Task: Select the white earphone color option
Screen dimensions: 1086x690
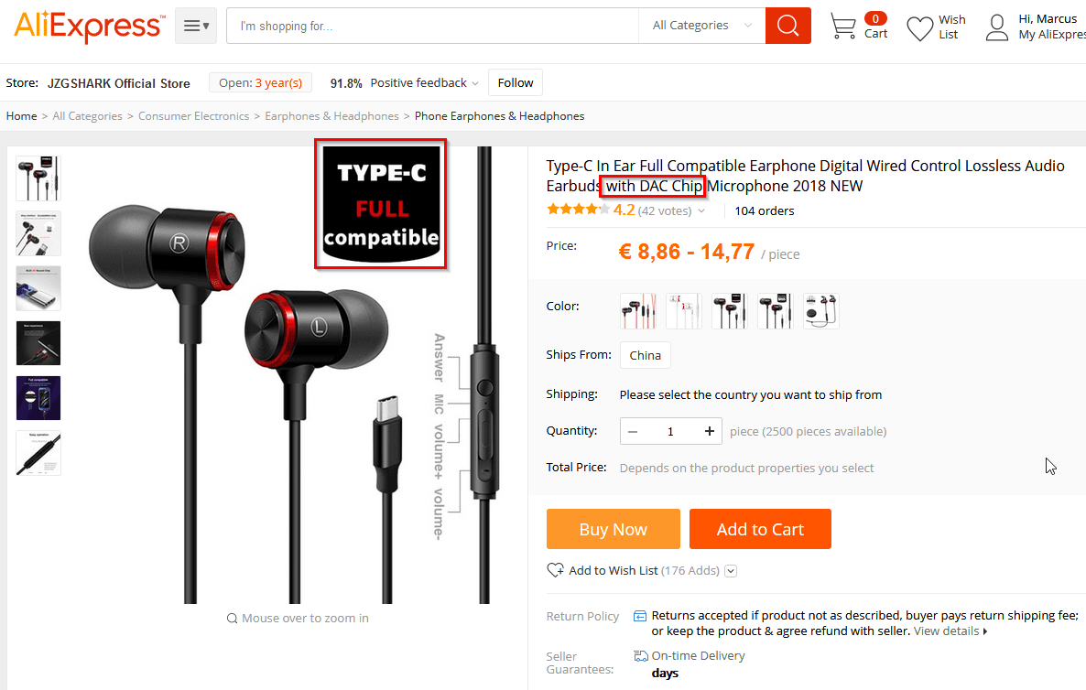Action: pyautogui.click(x=684, y=311)
